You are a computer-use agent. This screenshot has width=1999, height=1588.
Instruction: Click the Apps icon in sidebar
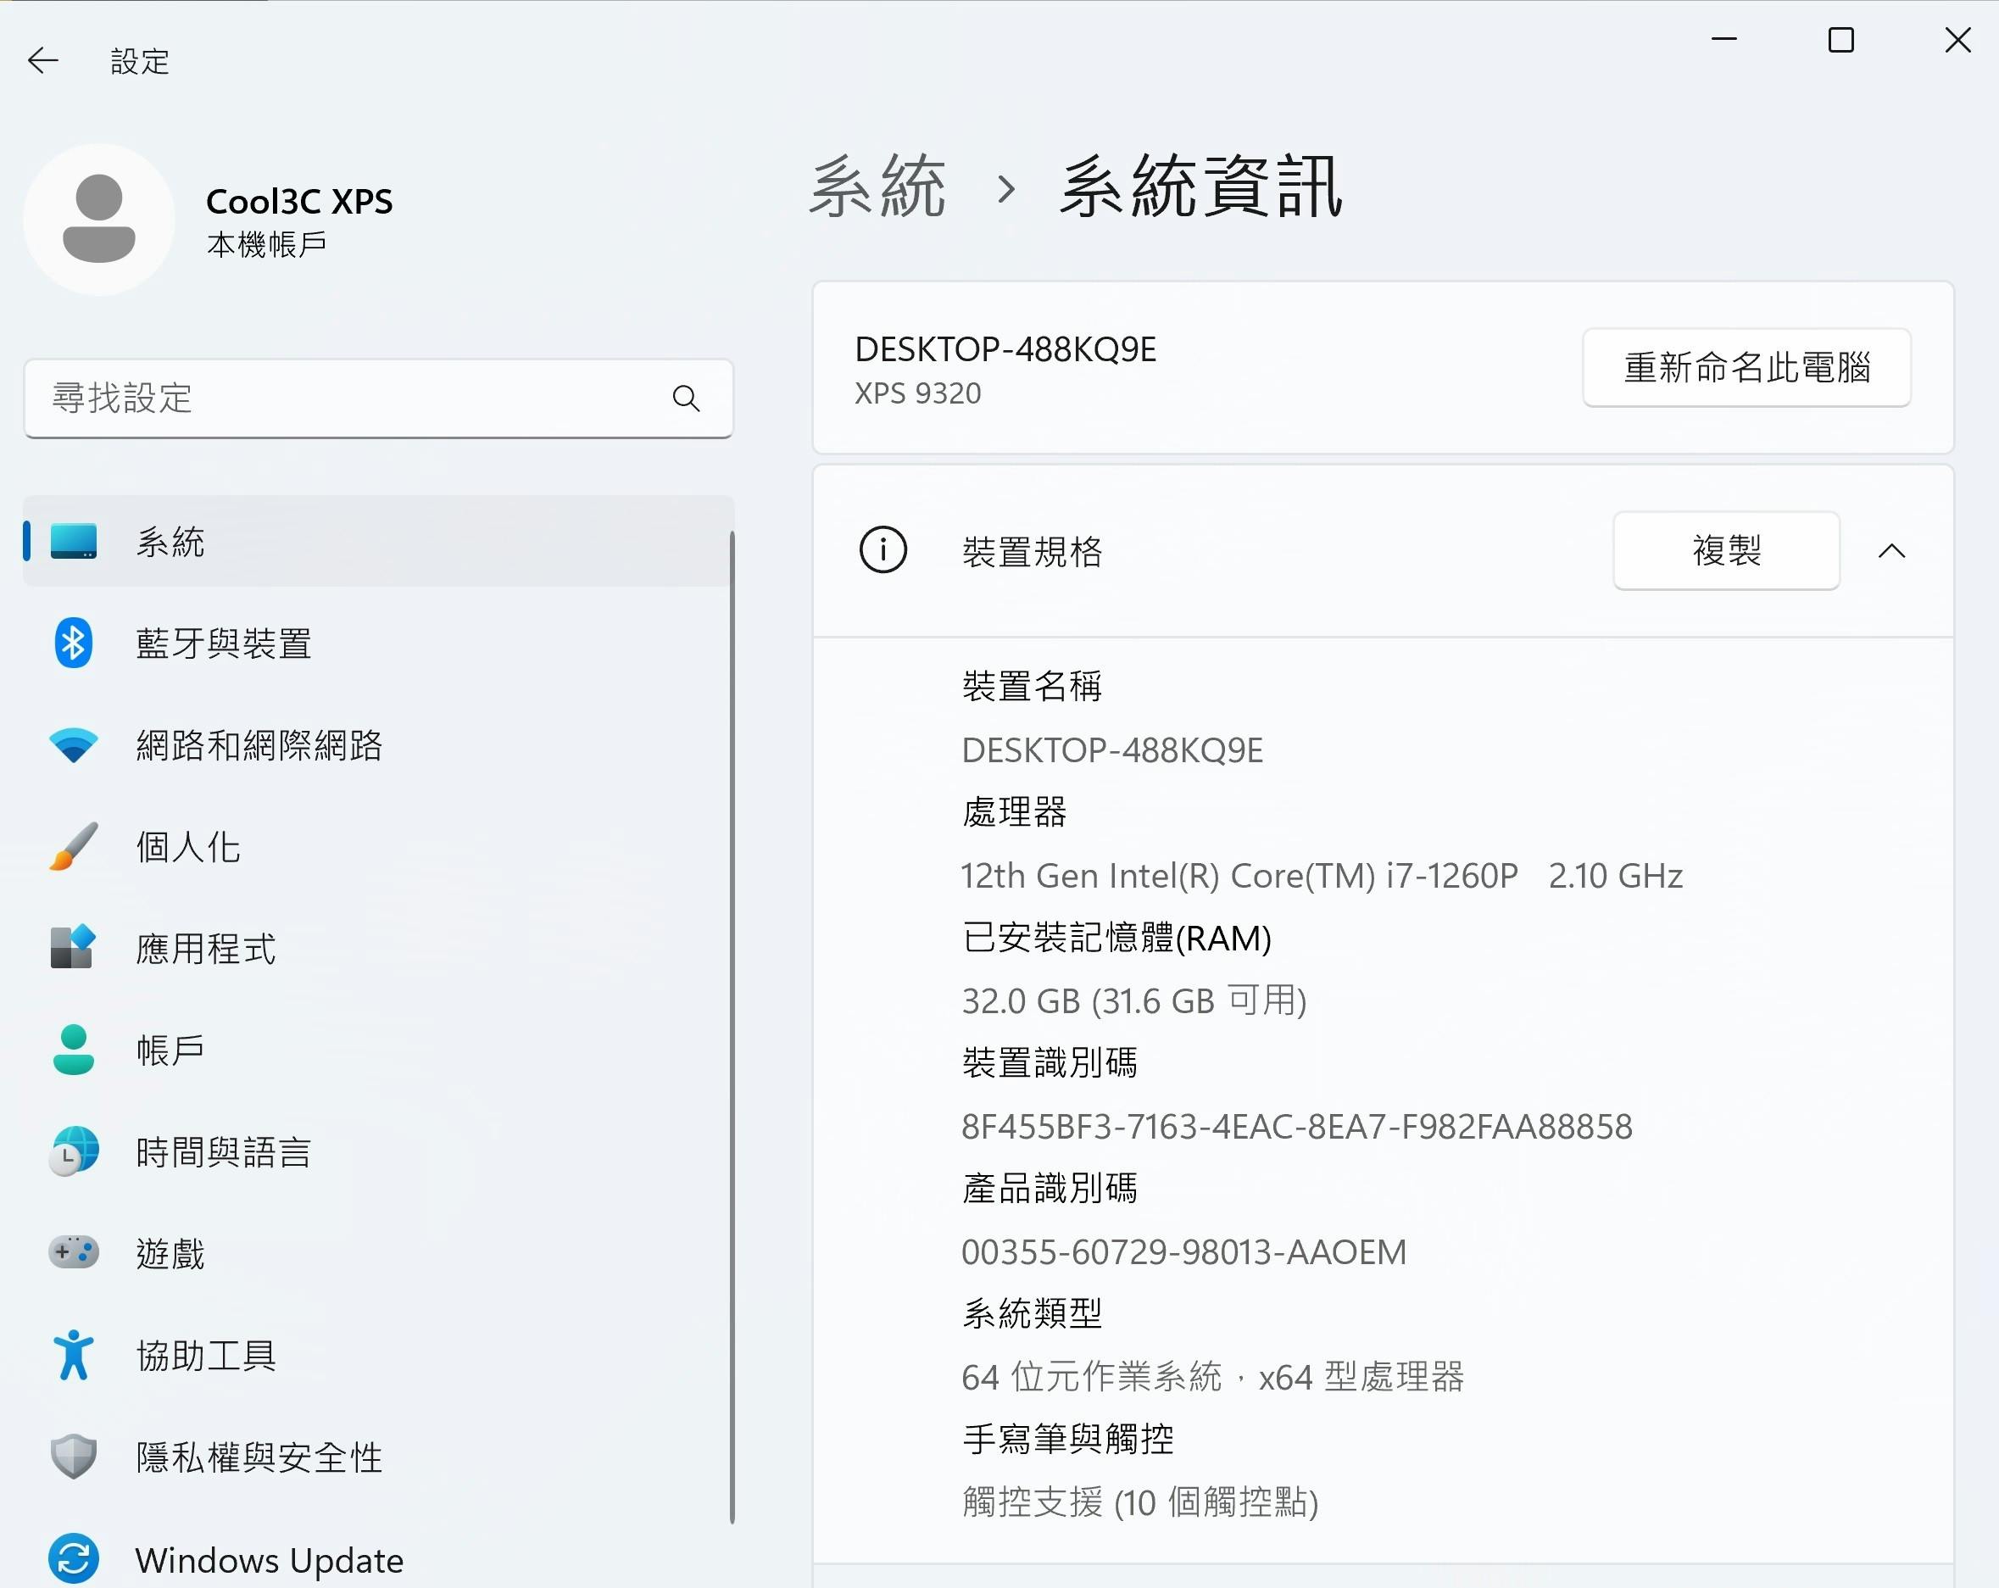click(73, 947)
